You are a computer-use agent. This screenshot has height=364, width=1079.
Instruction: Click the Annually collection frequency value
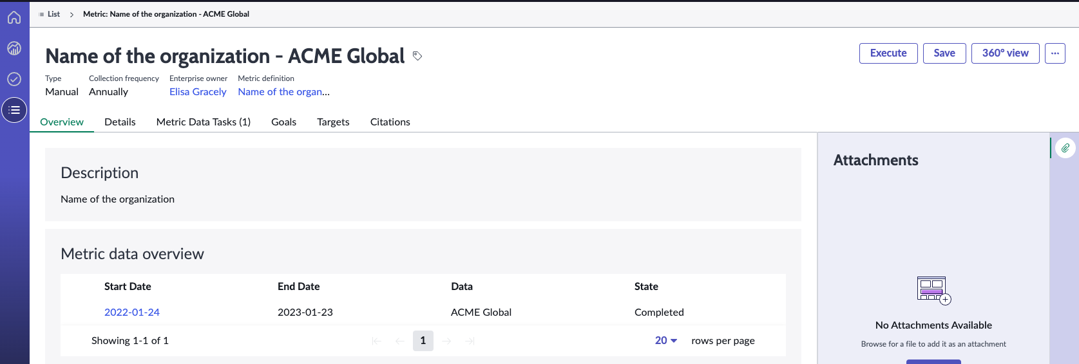[x=108, y=92]
